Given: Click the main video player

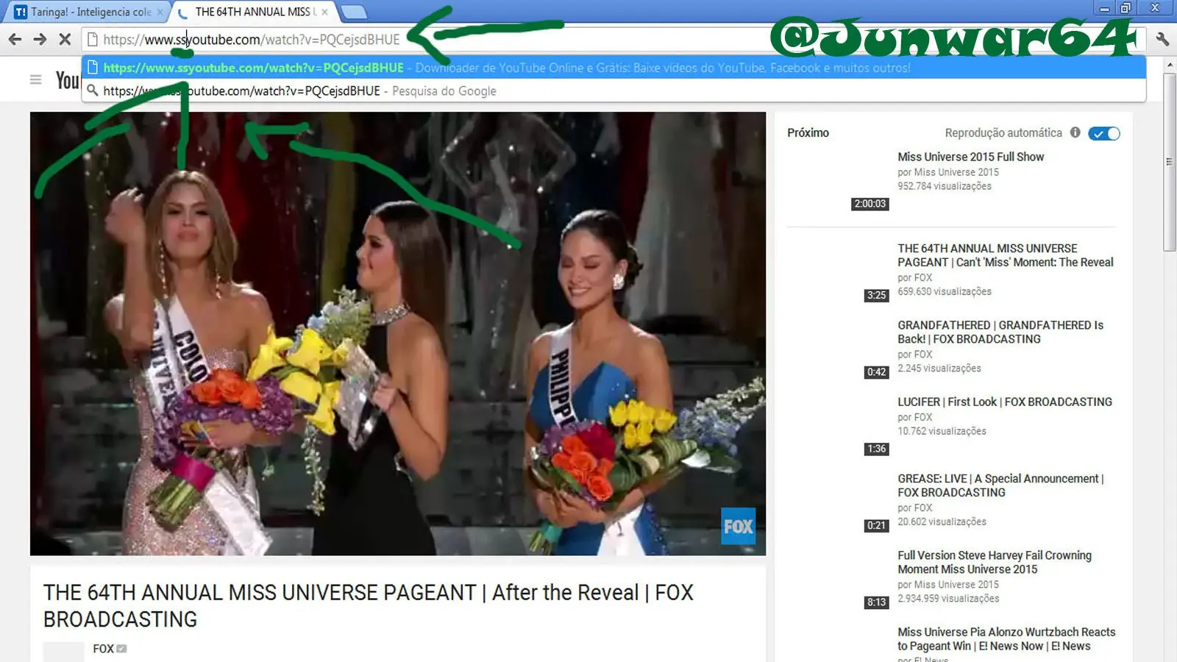Looking at the screenshot, I should (x=398, y=333).
